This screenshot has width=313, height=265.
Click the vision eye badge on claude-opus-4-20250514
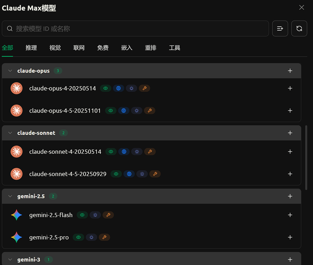(x=105, y=88)
